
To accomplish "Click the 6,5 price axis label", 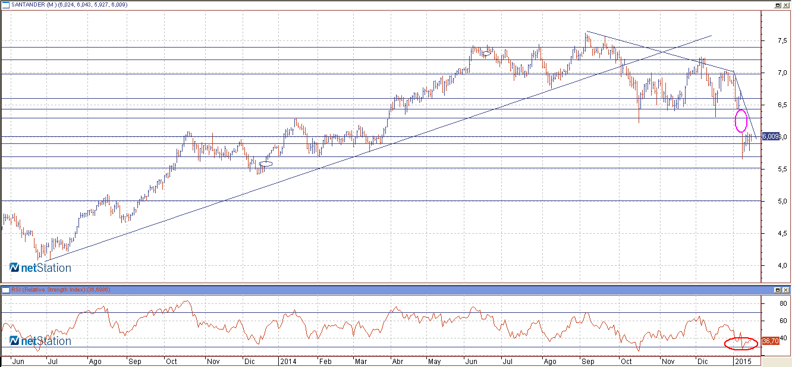I will pyautogui.click(x=782, y=105).
